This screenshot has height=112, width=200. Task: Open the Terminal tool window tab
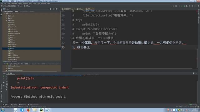coord(22,105)
